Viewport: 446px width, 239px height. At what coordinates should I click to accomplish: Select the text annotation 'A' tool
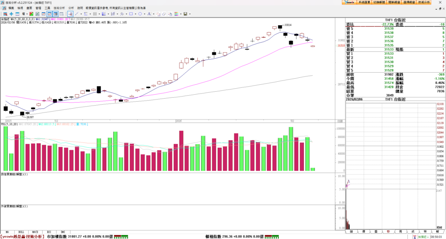pyautogui.click(x=149, y=14)
